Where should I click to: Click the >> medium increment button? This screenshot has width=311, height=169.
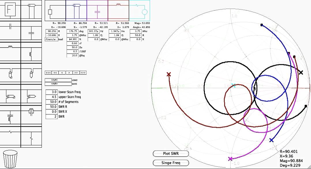[x=76, y=73]
